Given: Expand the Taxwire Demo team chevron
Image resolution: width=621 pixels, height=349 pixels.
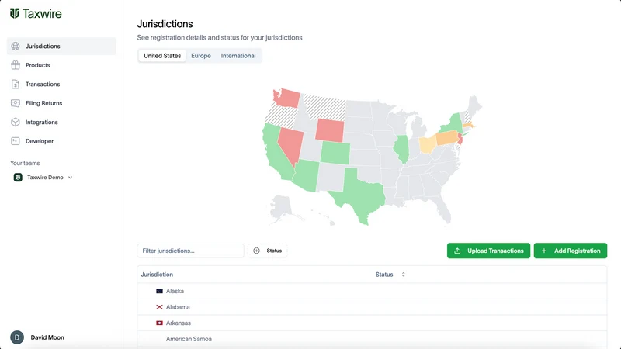Looking at the screenshot, I should point(70,178).
